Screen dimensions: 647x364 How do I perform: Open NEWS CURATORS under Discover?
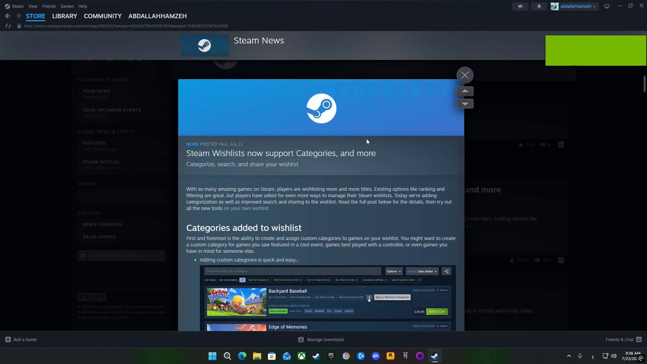tap(102, 224)
